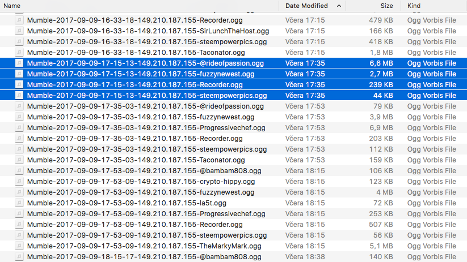Click icon of 17-53-09 @bambam808.ogg file
467x262 pixels.
[19, 170]
